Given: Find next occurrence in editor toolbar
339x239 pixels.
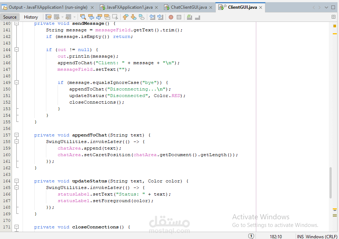Looking at the screenshot, I should [x=99, y=17].
